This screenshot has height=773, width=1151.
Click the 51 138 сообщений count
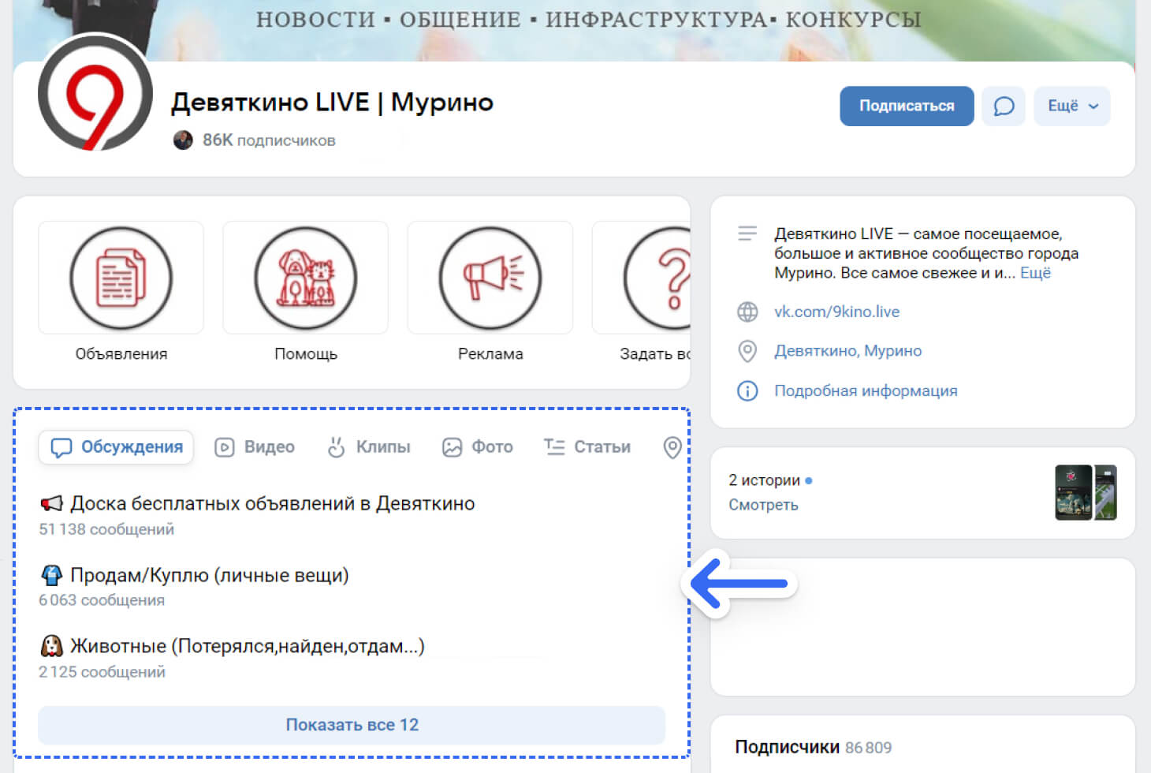point(106,529)
